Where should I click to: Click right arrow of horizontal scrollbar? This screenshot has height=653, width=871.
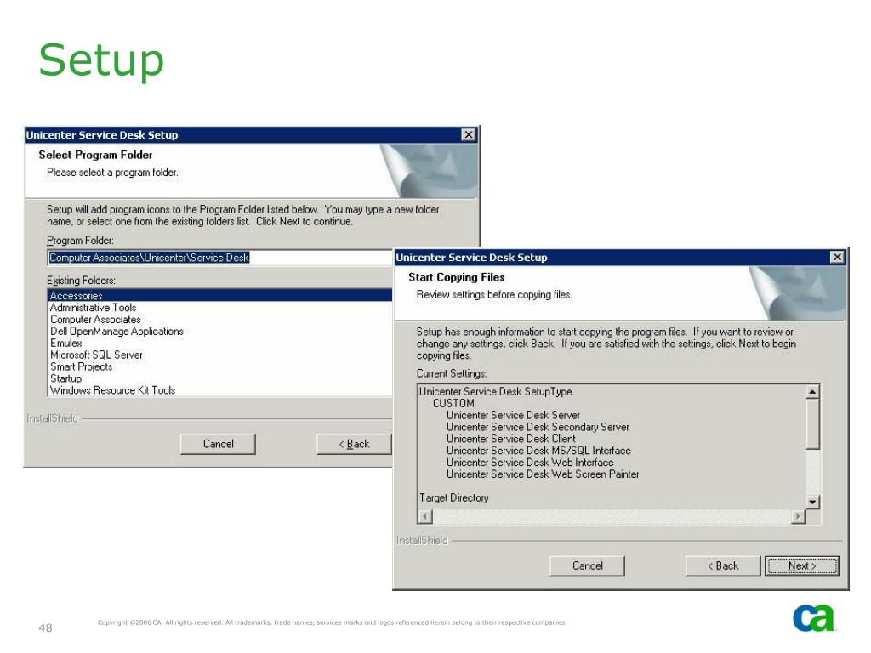coord(798,517)
